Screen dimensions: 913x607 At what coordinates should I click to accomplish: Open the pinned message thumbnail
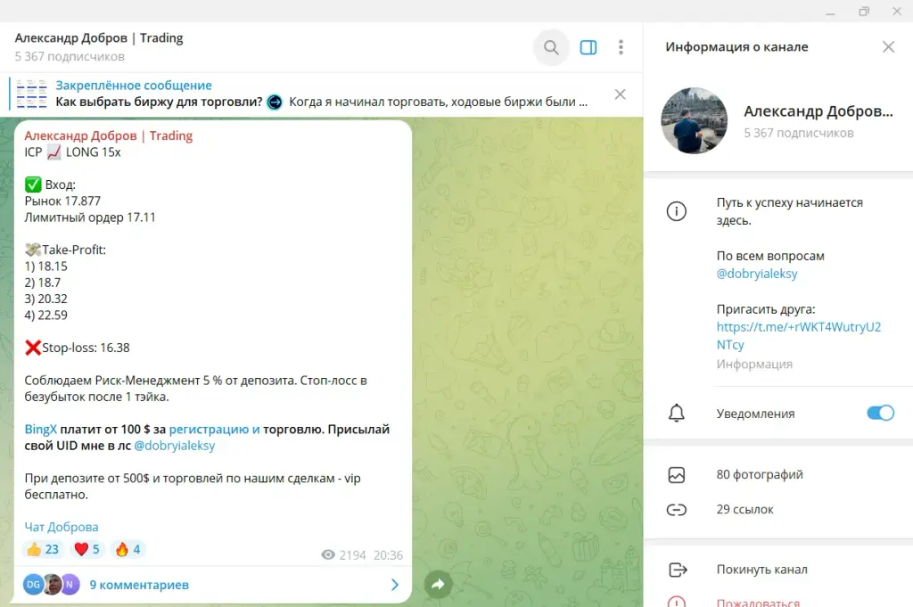pos(31,94)
